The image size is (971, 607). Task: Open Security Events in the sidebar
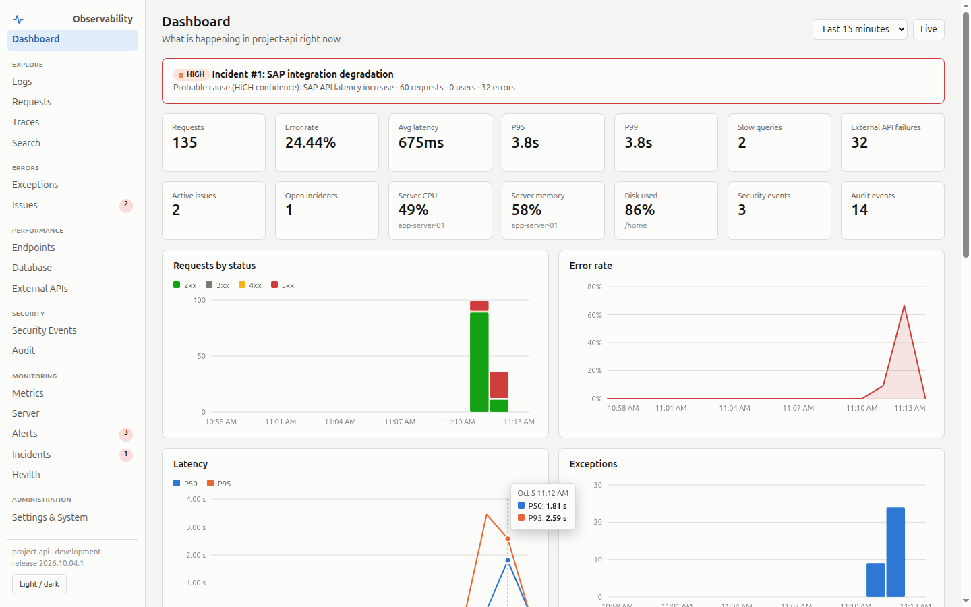pos(72,330)
